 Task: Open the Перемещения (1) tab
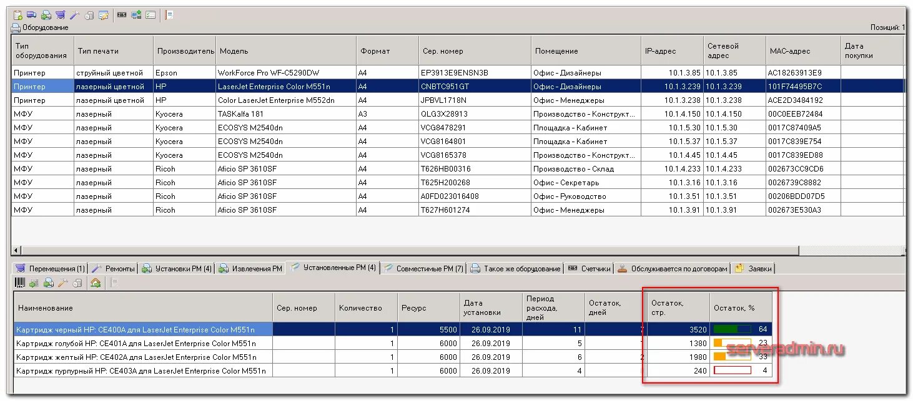[50, 269]
